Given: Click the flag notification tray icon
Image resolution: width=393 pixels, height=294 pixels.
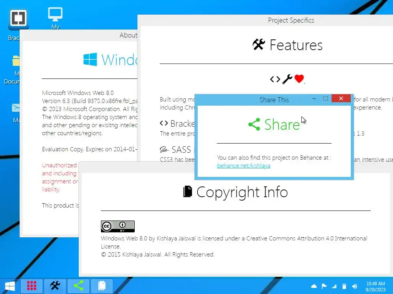Looking at the screenshot, I should pos(324,286).
